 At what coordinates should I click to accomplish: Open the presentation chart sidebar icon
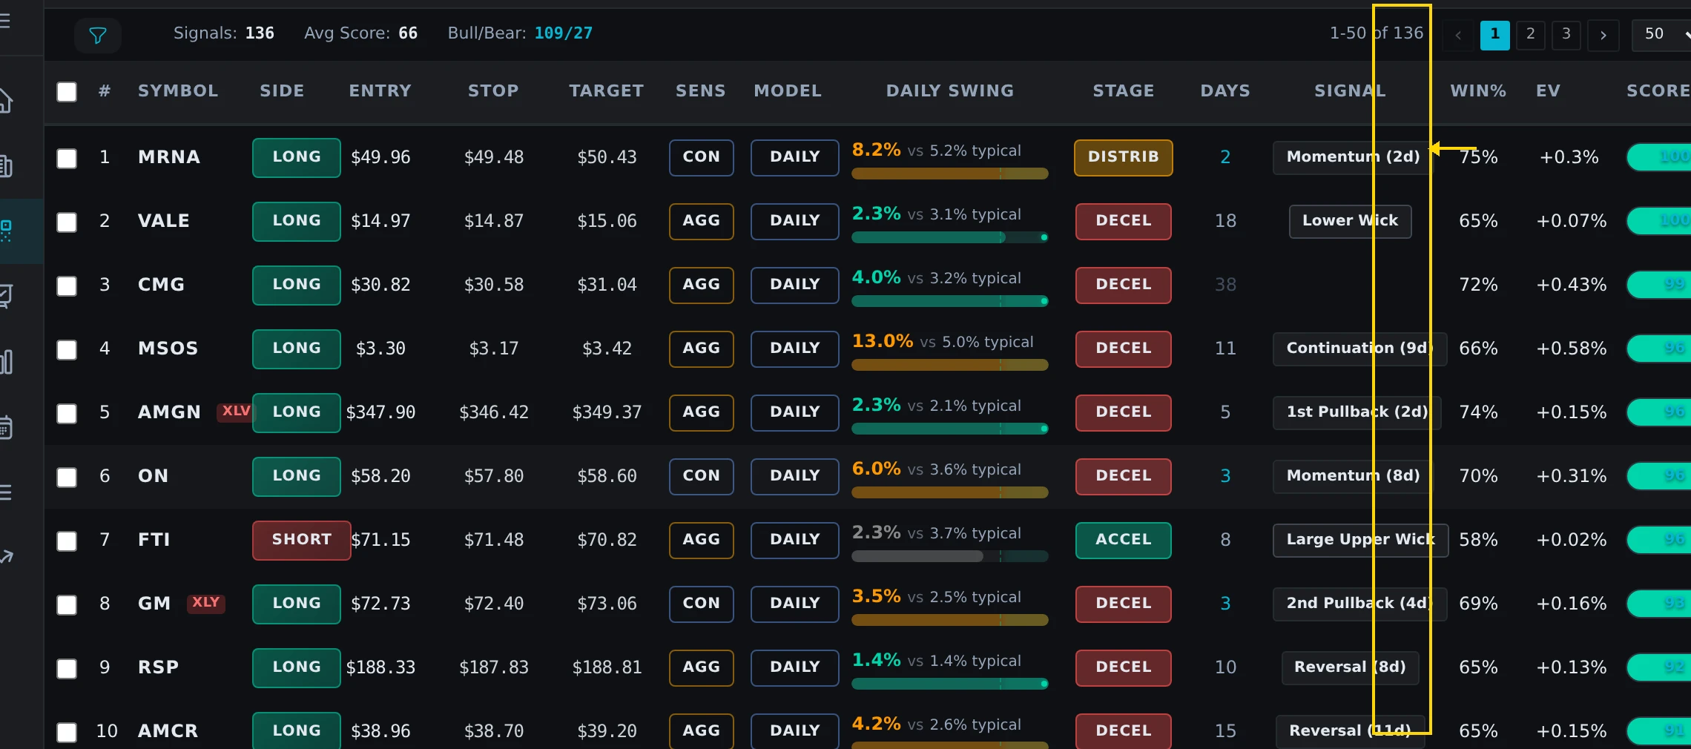click(5, 297)
